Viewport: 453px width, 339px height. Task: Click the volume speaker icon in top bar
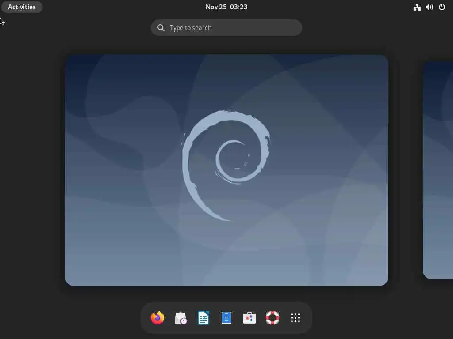pyautogui.click(x=429, y=7)
